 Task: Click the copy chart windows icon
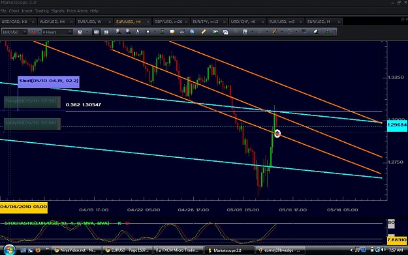225,32
